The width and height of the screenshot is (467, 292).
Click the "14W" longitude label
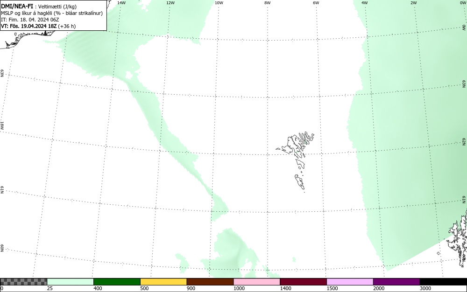[x=121, y=3]
